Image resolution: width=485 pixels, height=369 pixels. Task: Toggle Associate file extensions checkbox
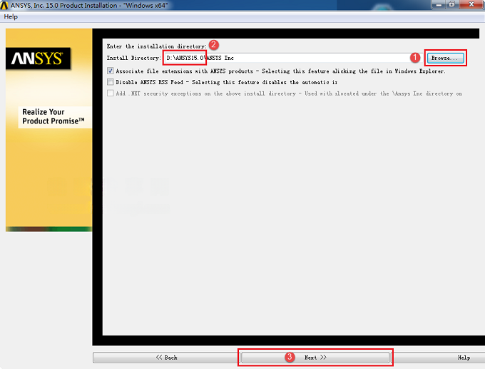coord(111,71)
